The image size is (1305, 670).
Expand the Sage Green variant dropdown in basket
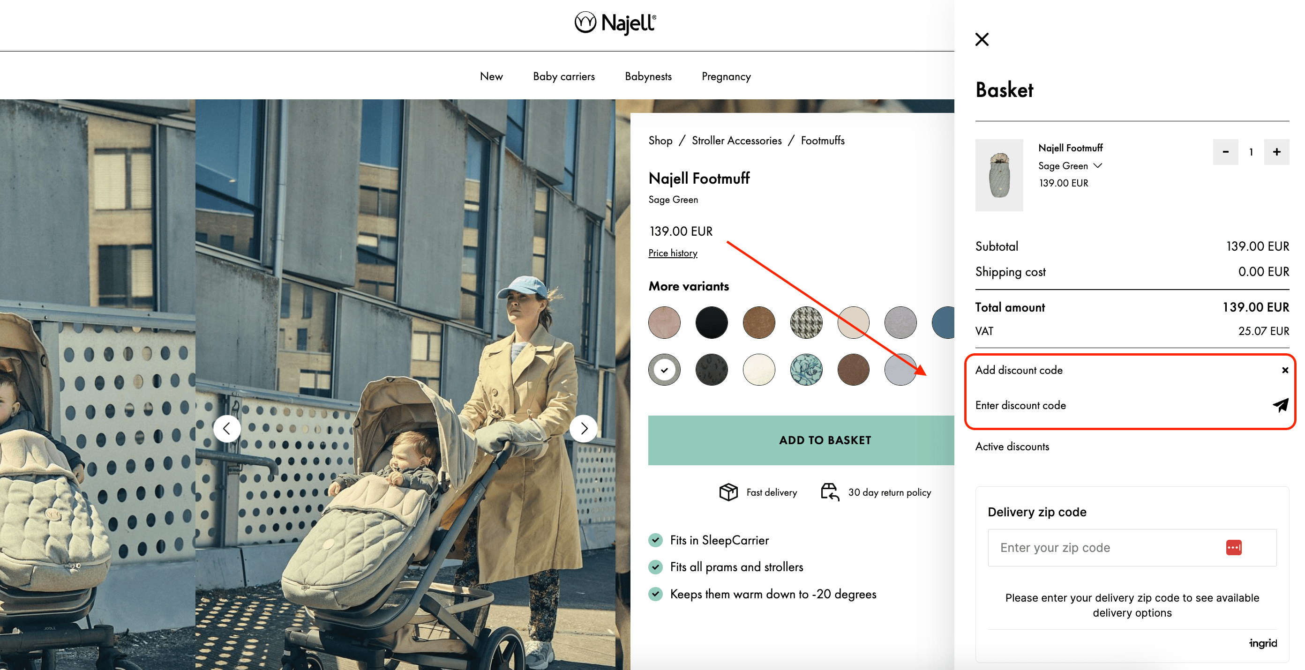[x=1070, y=166]
